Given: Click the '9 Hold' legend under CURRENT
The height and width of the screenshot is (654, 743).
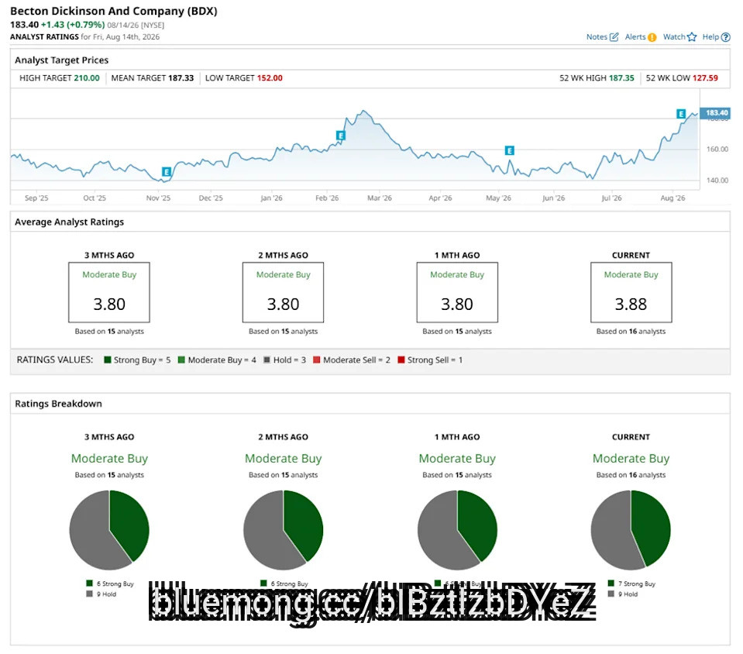Looking at the screenshot, I should click(x=623, y=594).
